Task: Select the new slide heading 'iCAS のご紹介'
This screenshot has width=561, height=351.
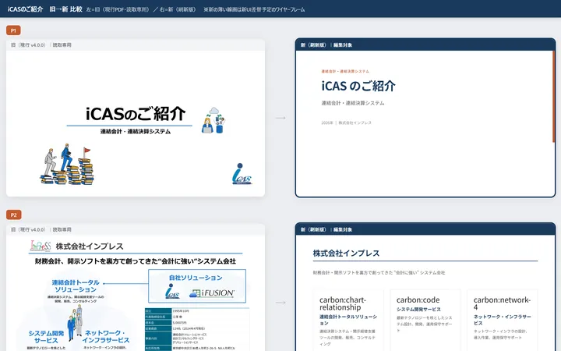Action: point(358,86)
